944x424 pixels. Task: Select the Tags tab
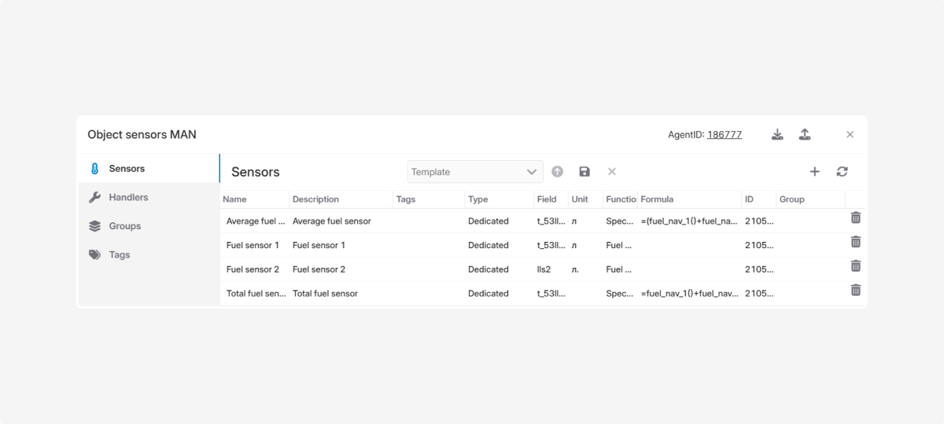coord(120,254)
